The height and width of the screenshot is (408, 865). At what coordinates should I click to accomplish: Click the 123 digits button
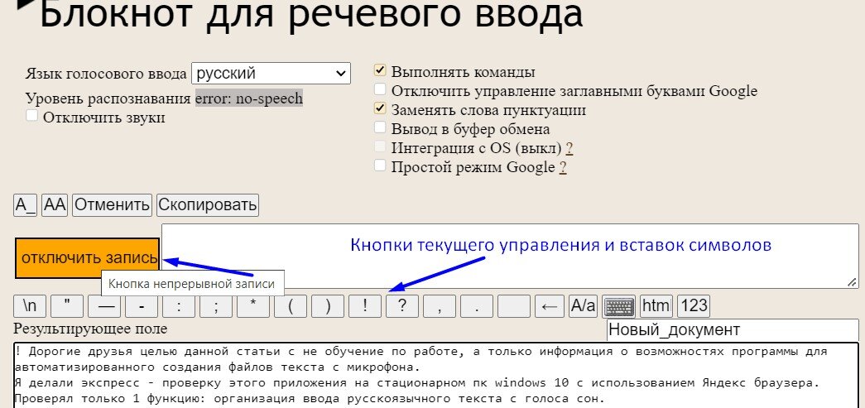pos(694,306)
